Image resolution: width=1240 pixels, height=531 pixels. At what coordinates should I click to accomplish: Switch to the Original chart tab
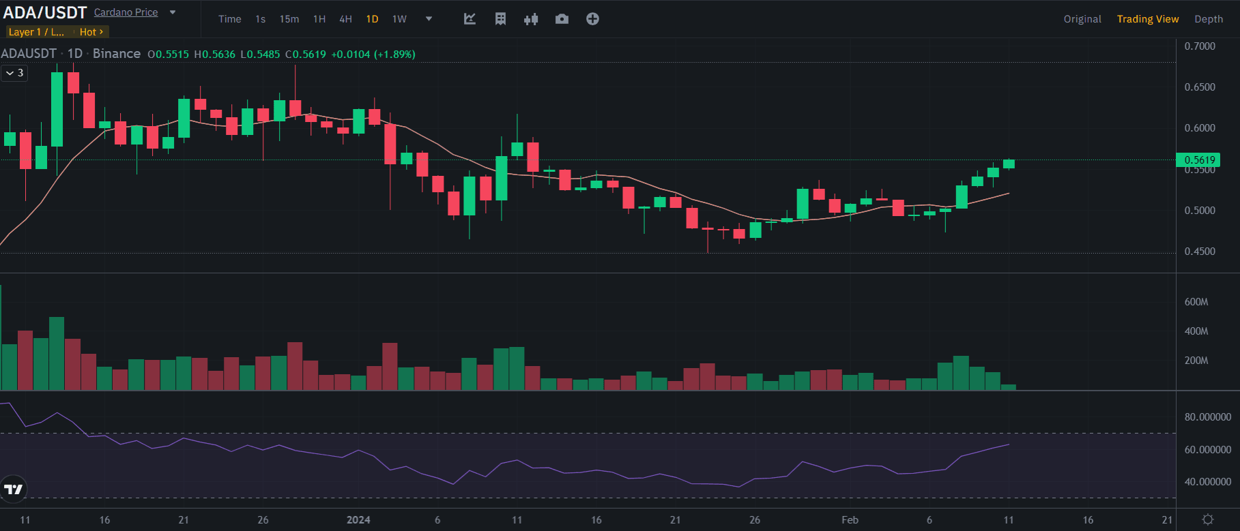coord(1082,19)
